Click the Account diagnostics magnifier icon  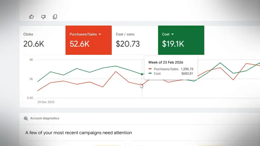click(26, 118)
